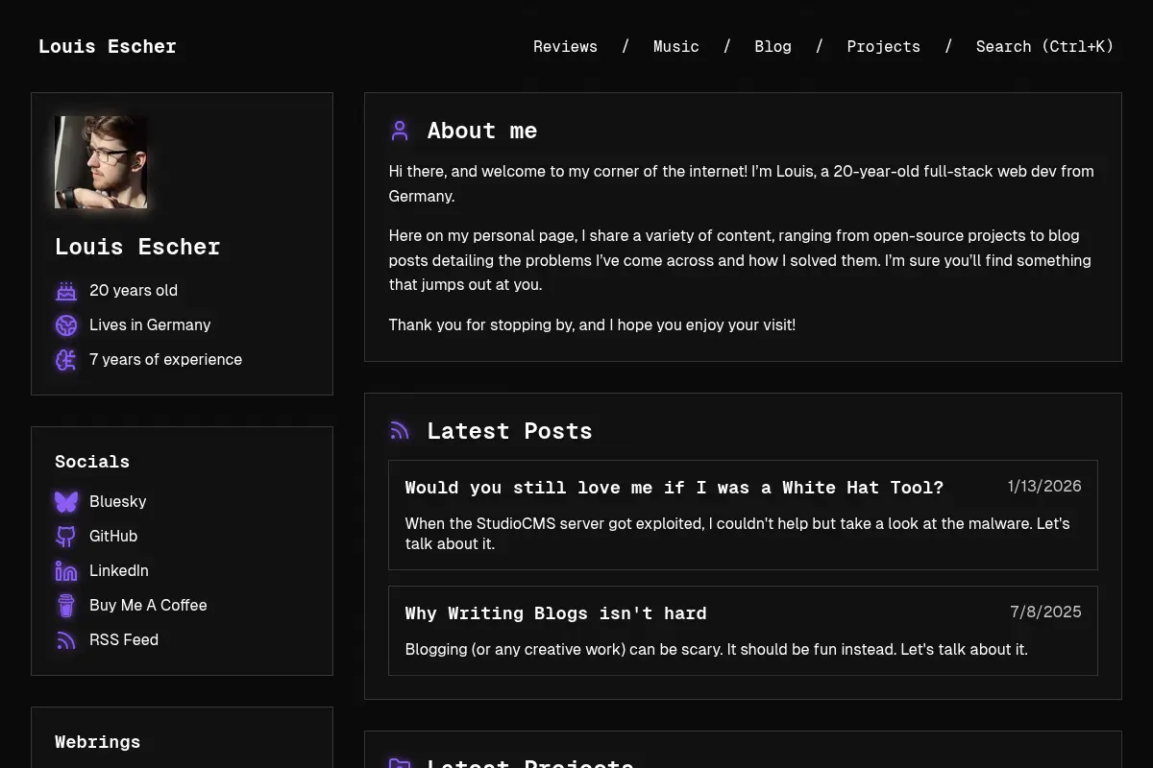This screenshot has width=1153, height=768.
Task: Open the GitHub text link in Socials
Action: [113, 536]
